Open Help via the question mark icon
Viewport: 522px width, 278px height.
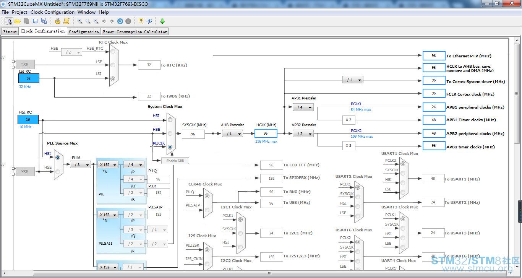(141, 21)
